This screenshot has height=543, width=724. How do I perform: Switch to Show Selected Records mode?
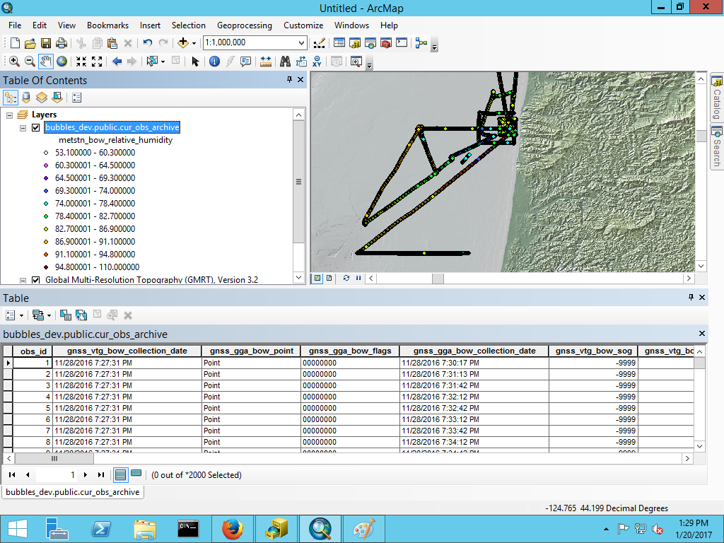tap(136, 474)
